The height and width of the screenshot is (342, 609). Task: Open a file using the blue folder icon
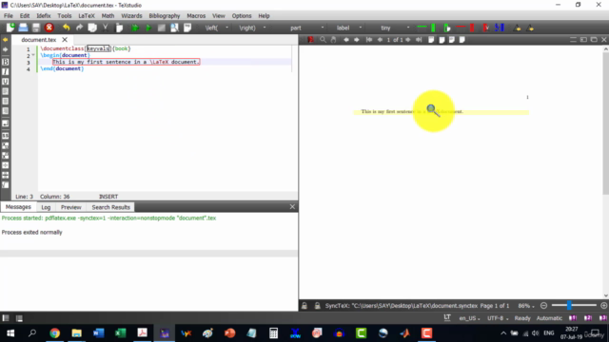tap(23, 28)
